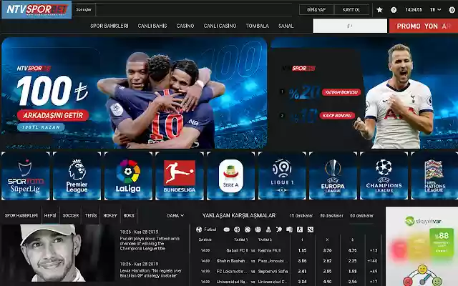The height and width of the screenshot is (286, 458).
Task: Open UEFA Nations League tile
Action: click(434, 176)
